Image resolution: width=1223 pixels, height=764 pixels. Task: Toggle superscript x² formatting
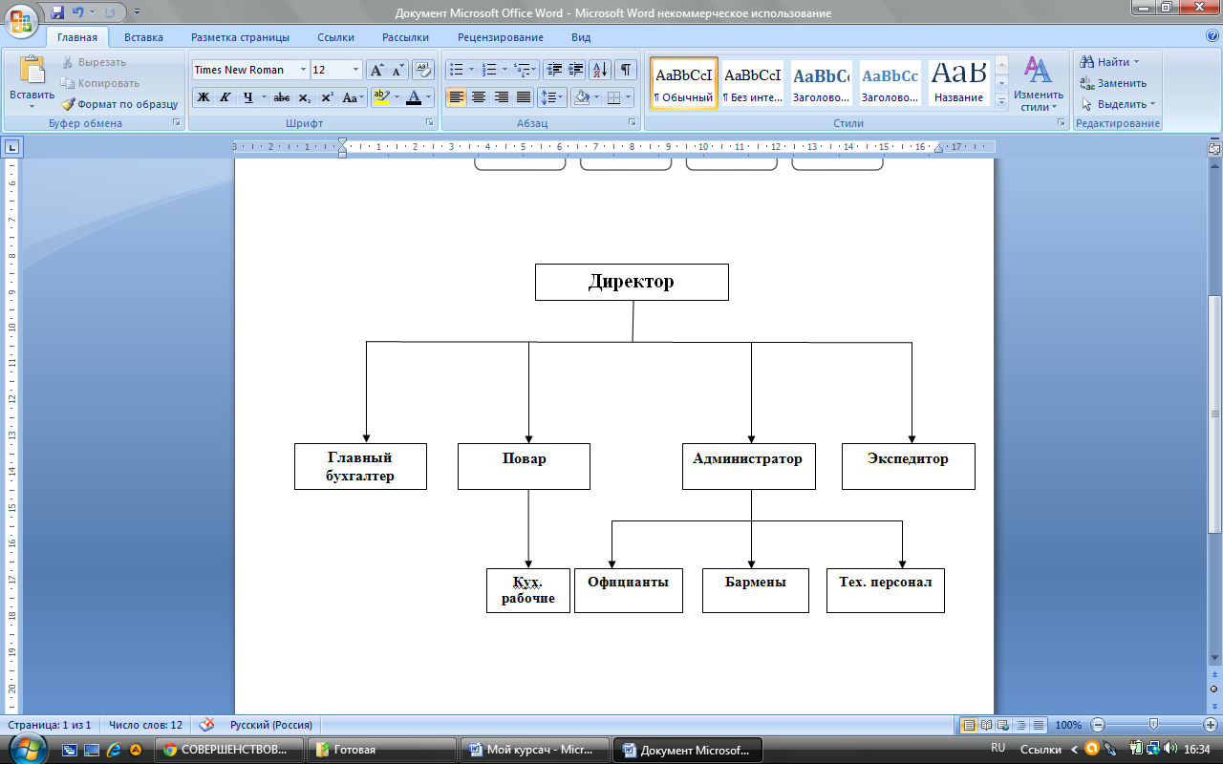coord(327,97)
